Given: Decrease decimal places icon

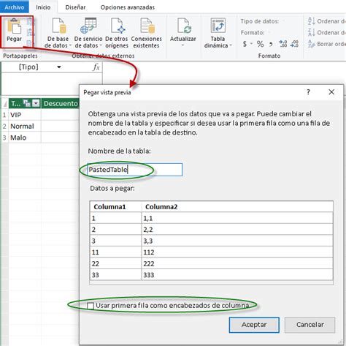Looking at the screenshot, I should 294,44.
